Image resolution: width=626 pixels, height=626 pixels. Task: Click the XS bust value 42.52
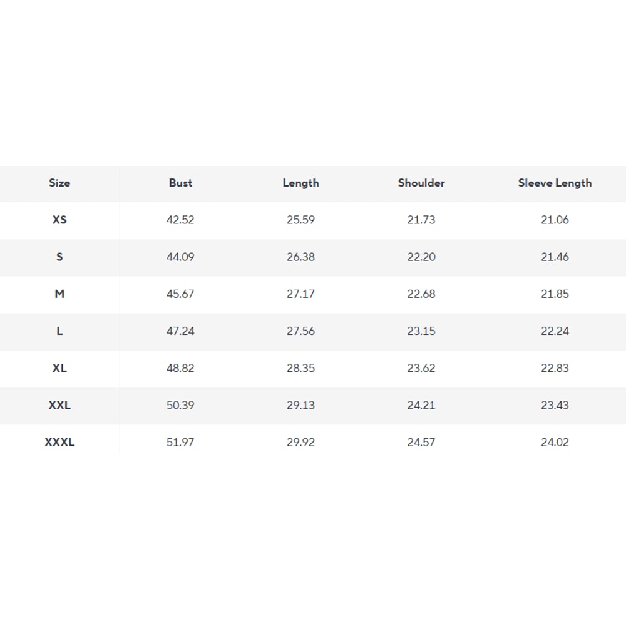(x=180, y=220)
